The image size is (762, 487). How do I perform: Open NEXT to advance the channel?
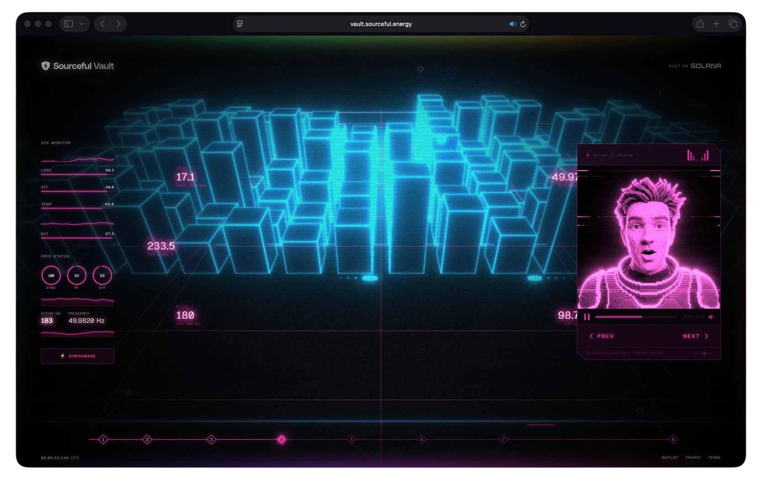point(695,336)
